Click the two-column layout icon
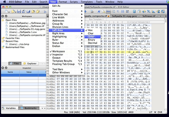169x117 pixels. (x=123, y=11)
